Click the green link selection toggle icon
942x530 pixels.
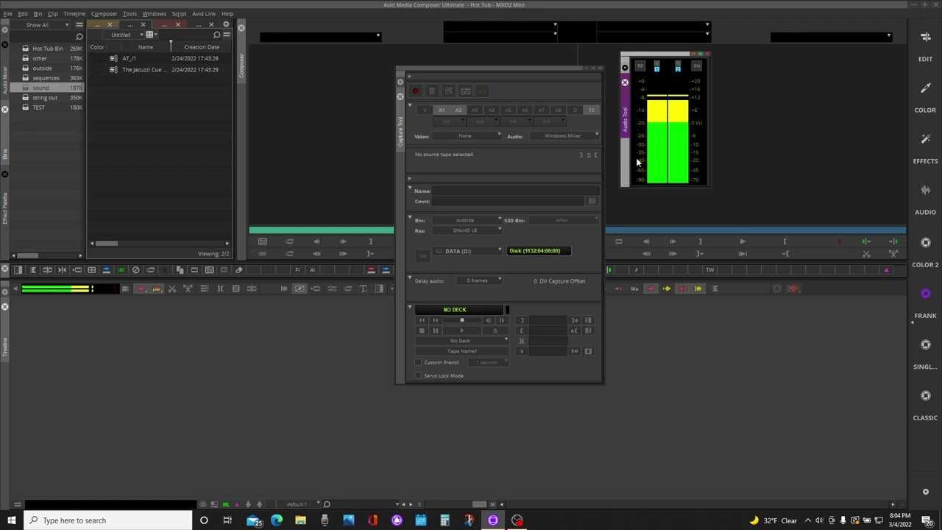pyautogui.click(x=121, y=270)
